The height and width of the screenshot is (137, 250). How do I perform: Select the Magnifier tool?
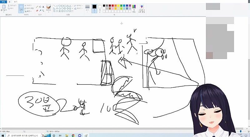[43, 11]
